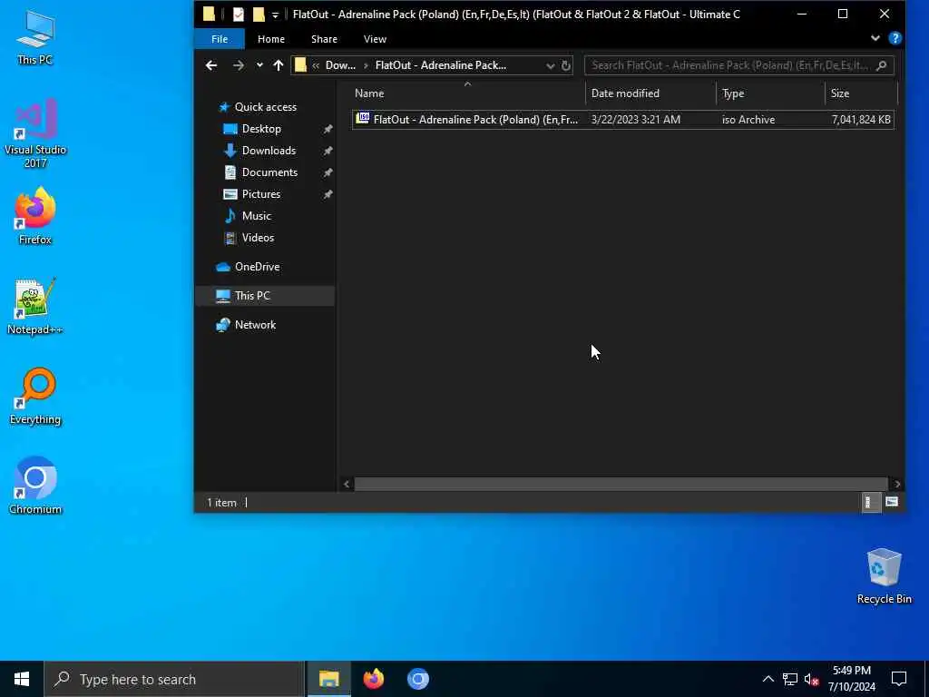Click horizontal scrollbar right arrow

(x=897, y=485)
